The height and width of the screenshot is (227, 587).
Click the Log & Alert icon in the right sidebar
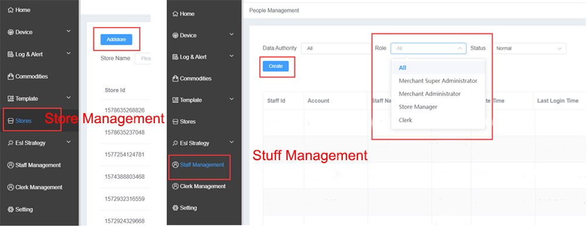pos(175,57)
